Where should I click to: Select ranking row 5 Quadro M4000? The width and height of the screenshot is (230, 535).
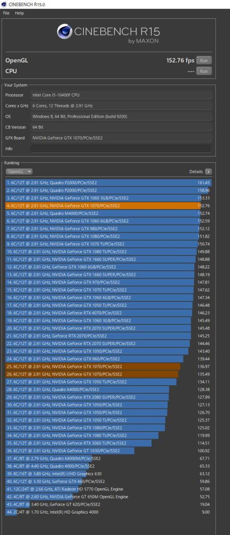pos(108,213)
